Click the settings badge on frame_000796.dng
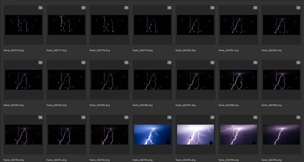Screen dimensions: 304x162 (299, 117)
